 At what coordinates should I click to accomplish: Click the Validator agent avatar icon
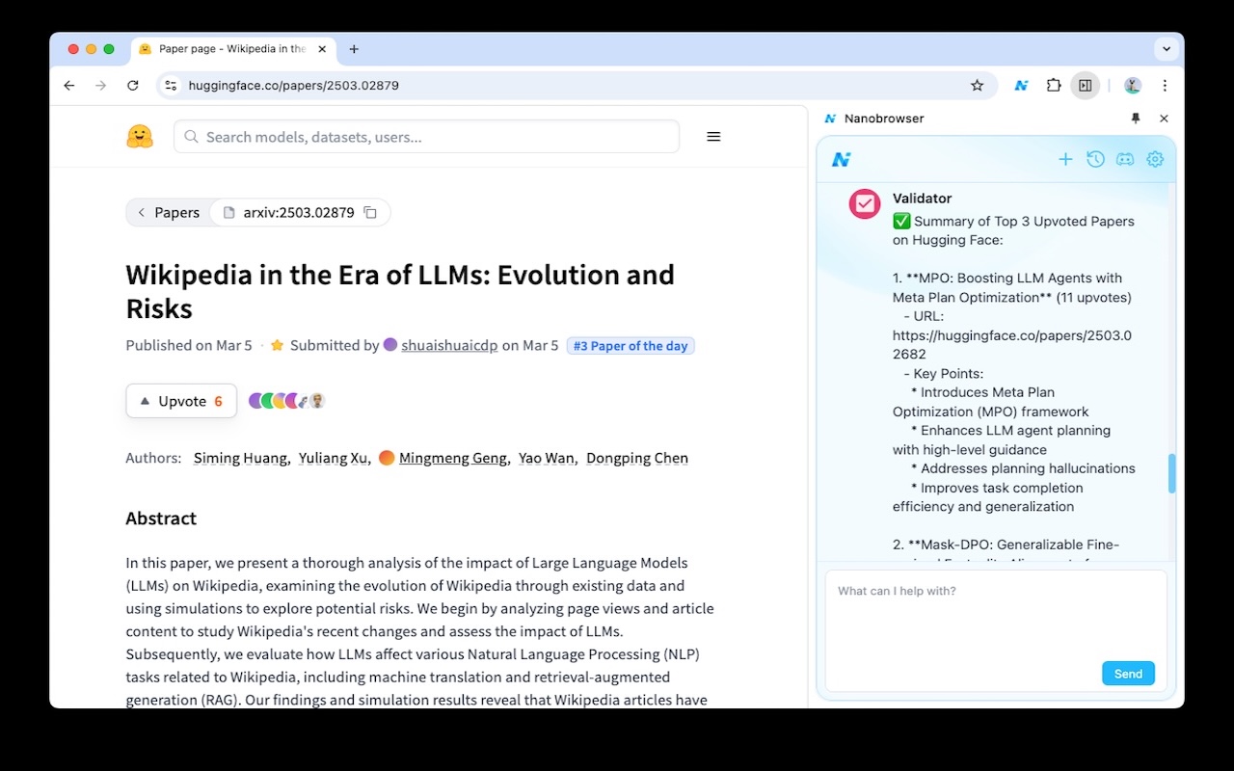[x=865, y=203]
